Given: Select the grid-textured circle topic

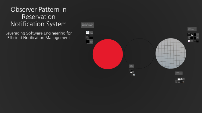Looking at the screenshot, I should click(171, 53).
